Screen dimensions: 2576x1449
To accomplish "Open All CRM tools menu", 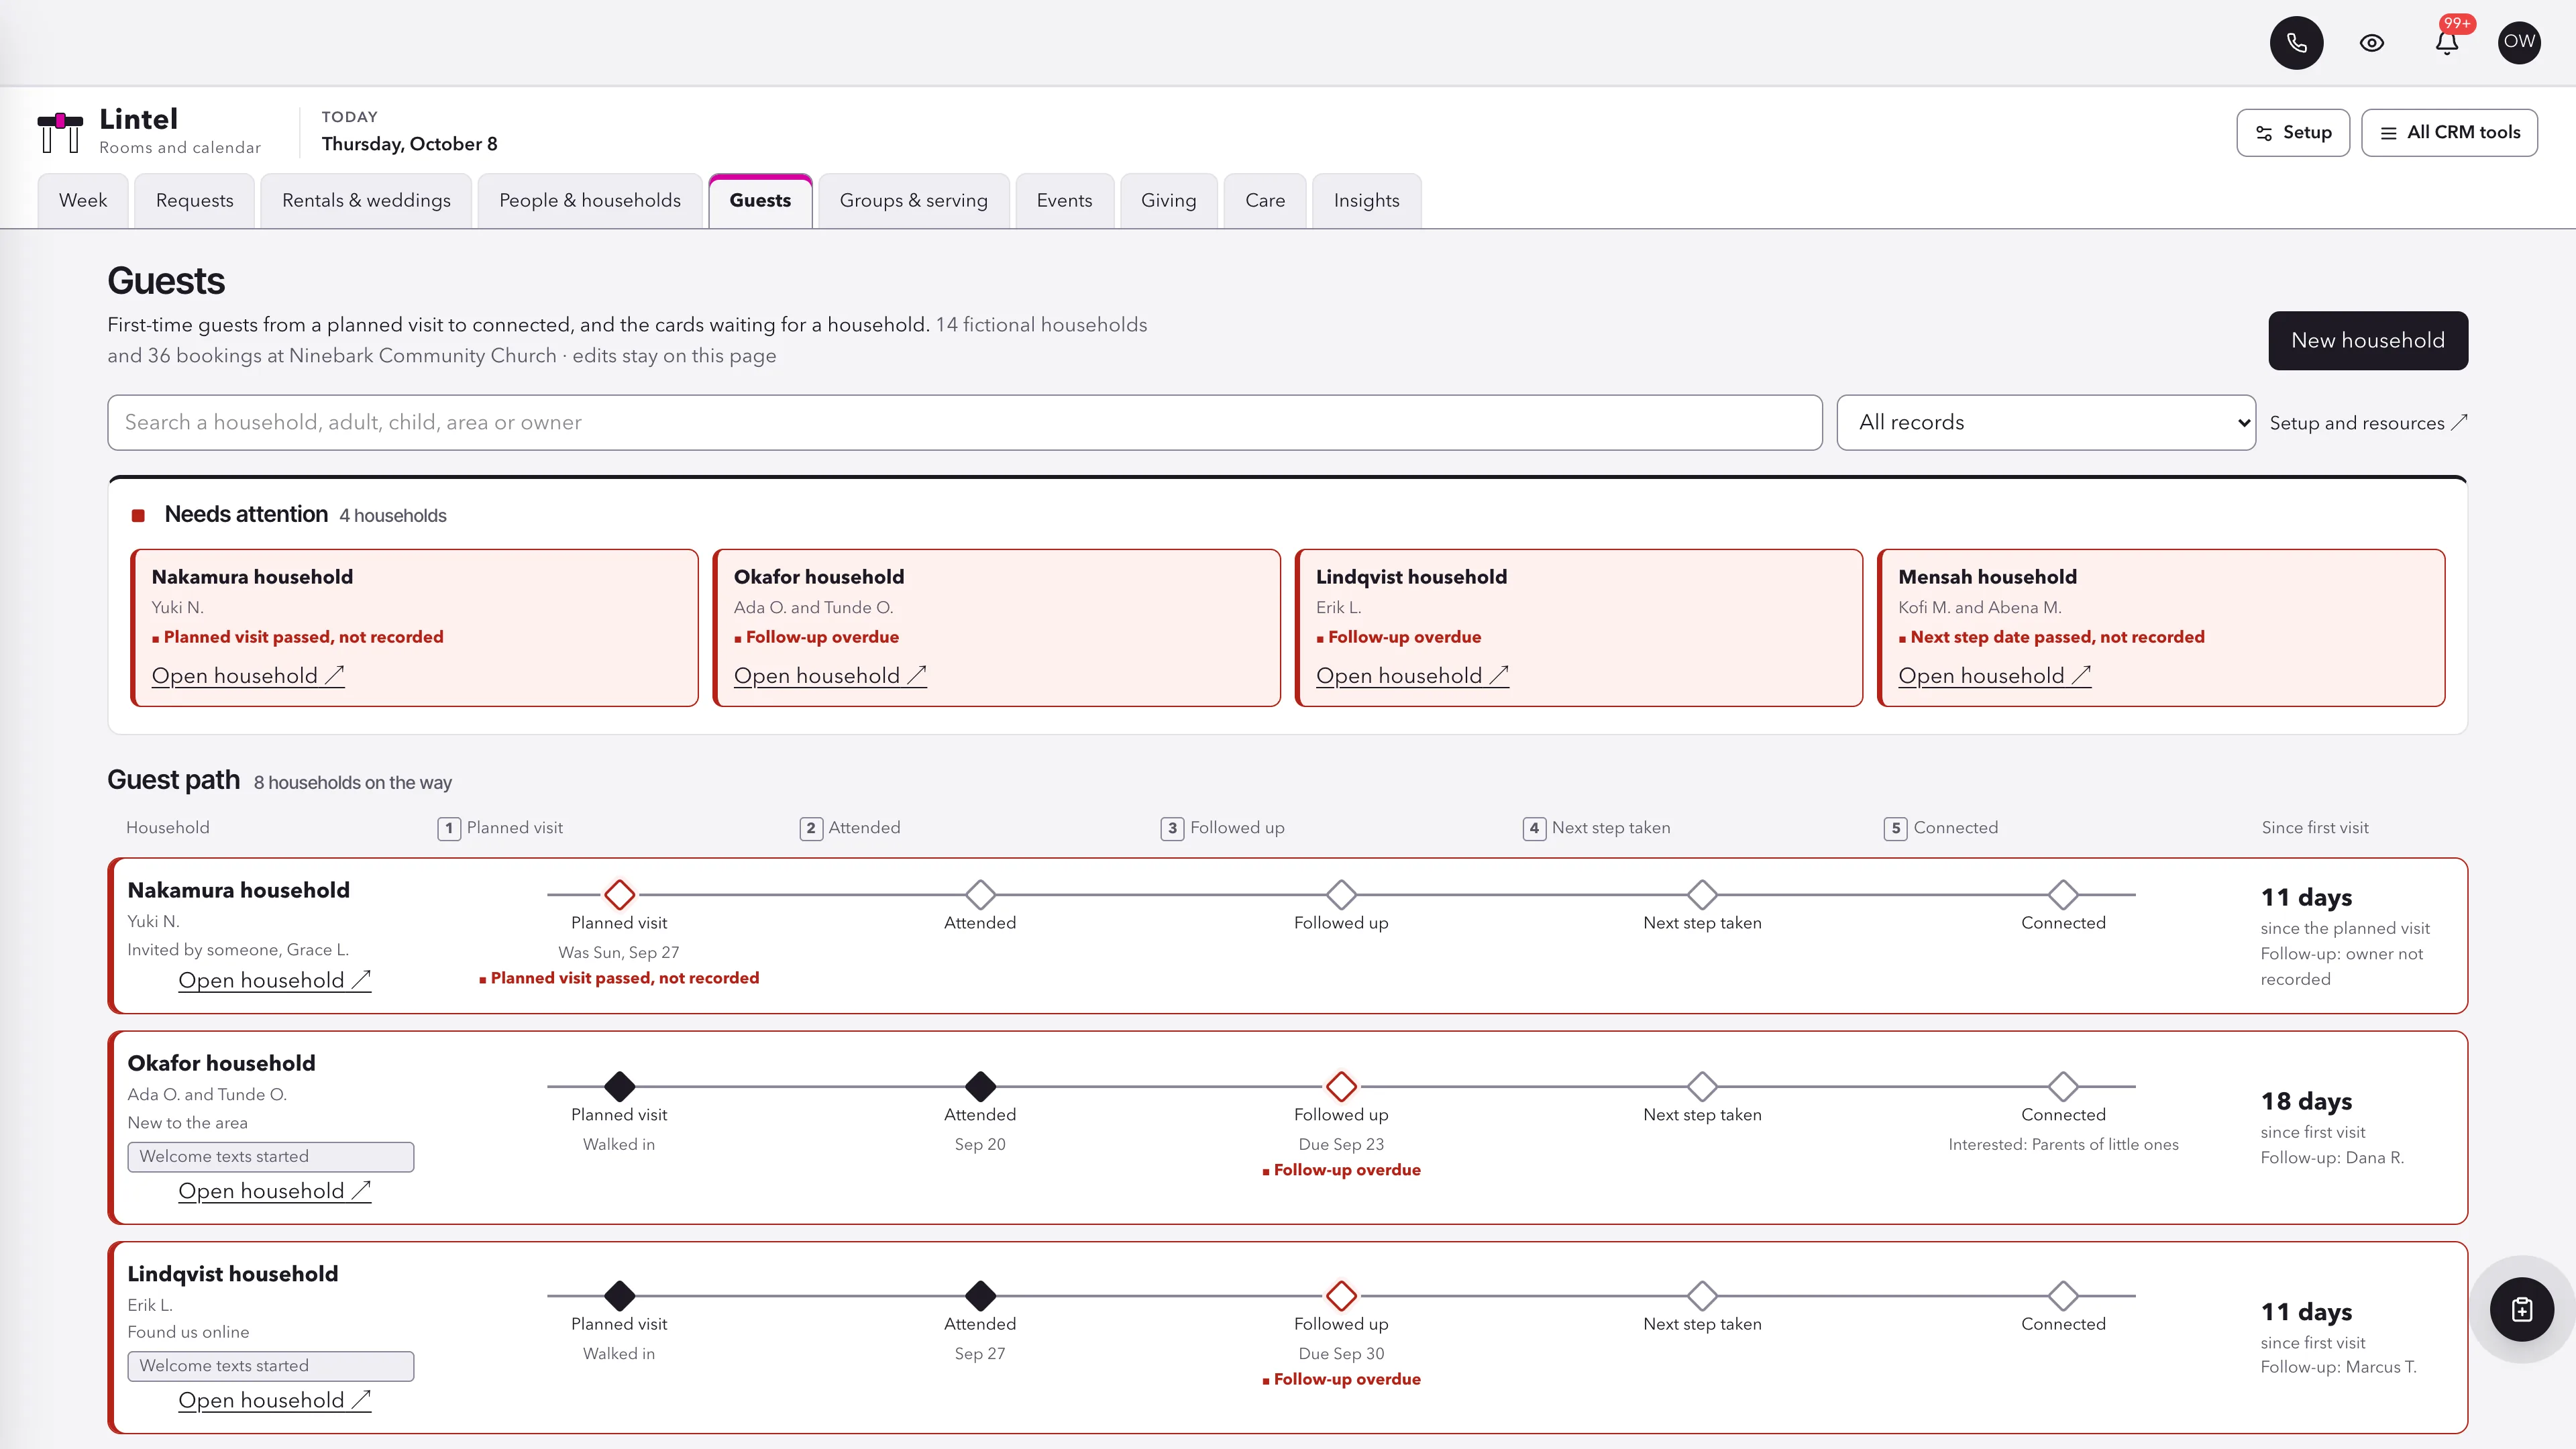I will (2449, 132).
